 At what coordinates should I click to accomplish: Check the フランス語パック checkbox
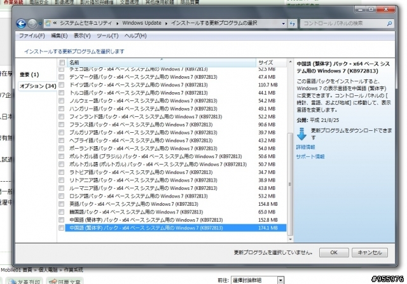(x=62, y=125)
